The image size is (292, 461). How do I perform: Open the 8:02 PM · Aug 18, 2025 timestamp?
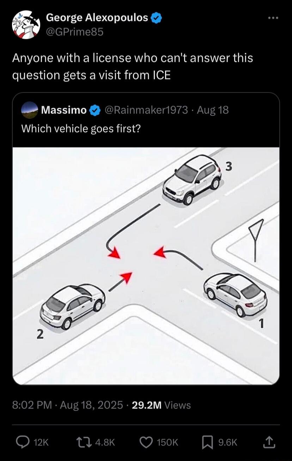[x=68, y=405]
